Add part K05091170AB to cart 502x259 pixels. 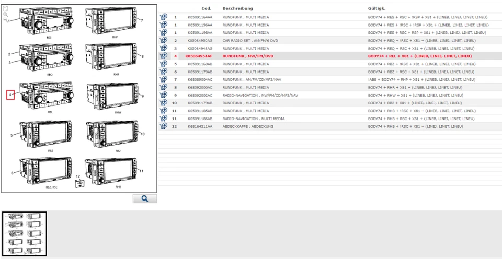point(163,72)
